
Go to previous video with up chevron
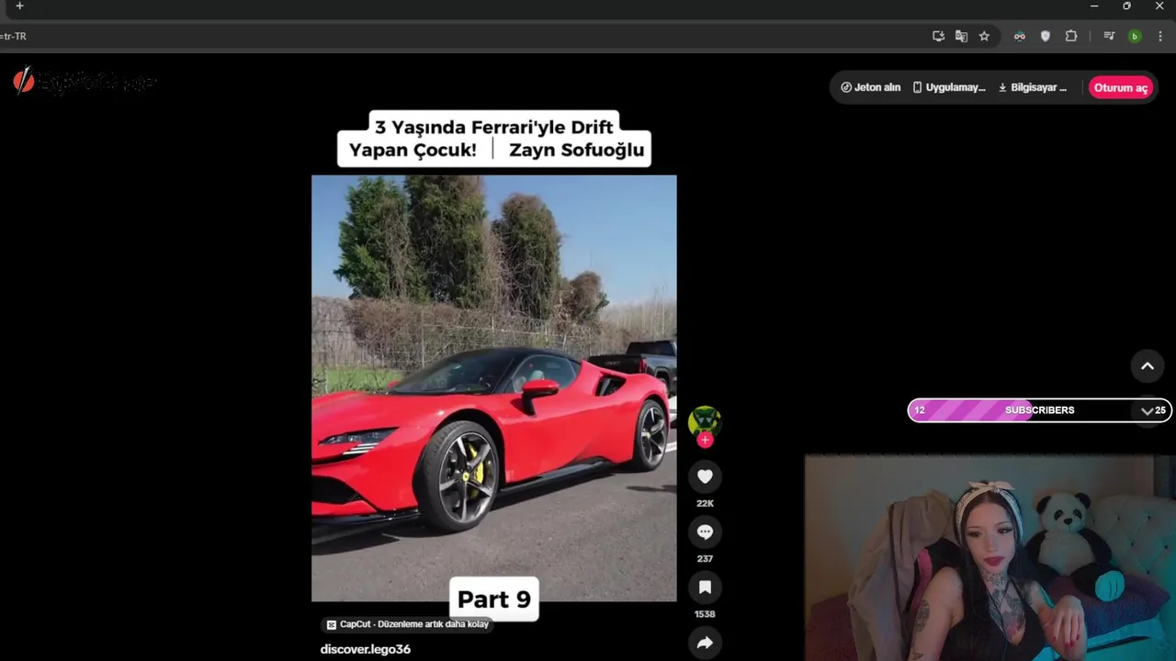click(1147, 366)
